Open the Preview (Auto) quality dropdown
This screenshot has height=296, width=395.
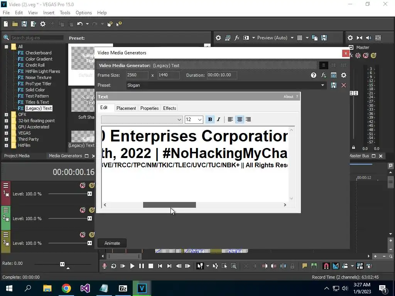tap(292, 38)
